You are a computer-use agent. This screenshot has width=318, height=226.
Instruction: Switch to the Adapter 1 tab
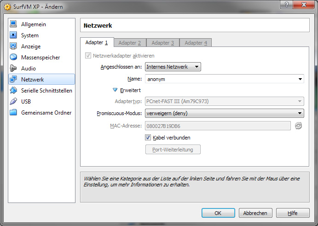[97, 42]
